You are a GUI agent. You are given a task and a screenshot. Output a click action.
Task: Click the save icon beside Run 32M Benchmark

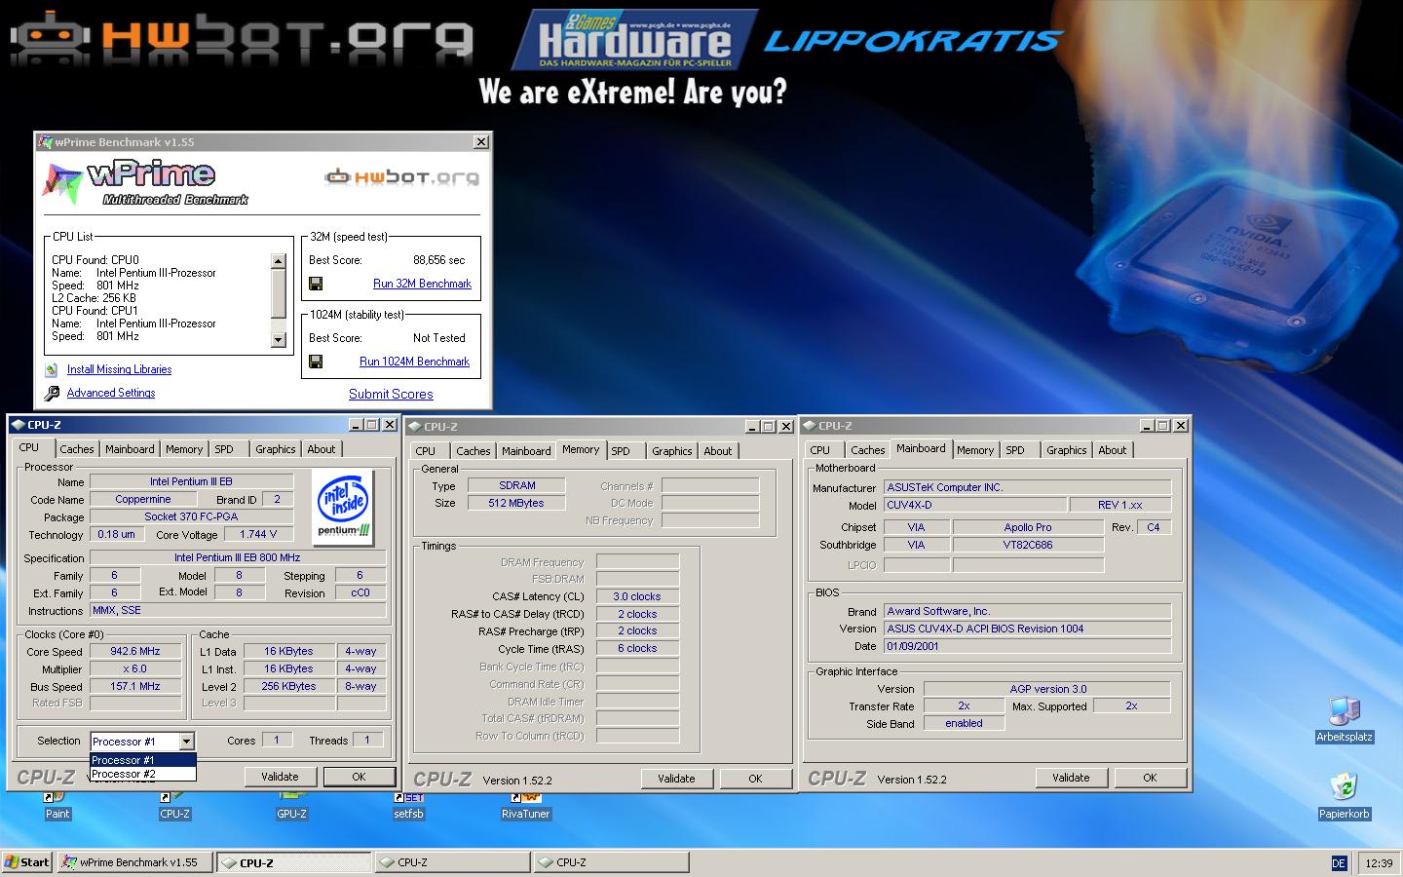316,284
